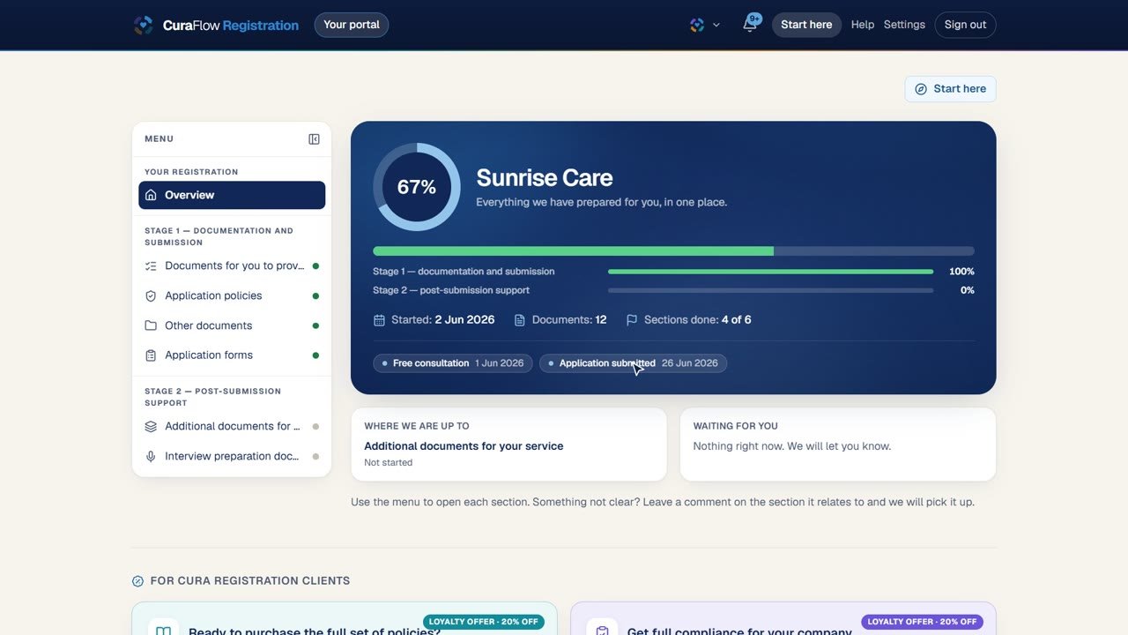Select Overview in the menu
The image size is (1128, 635).
232,195
